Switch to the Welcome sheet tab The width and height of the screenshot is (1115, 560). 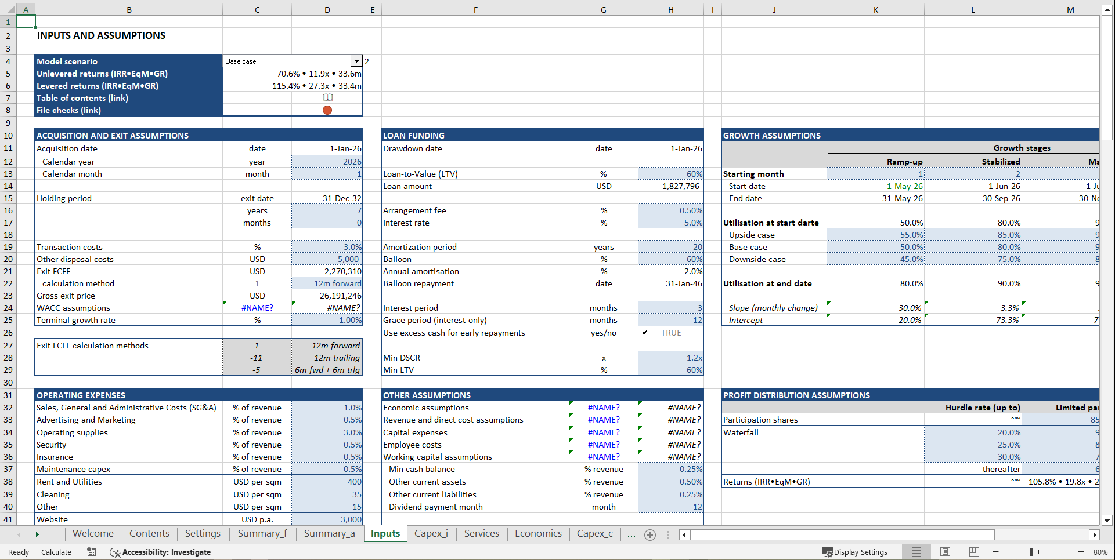93,533
